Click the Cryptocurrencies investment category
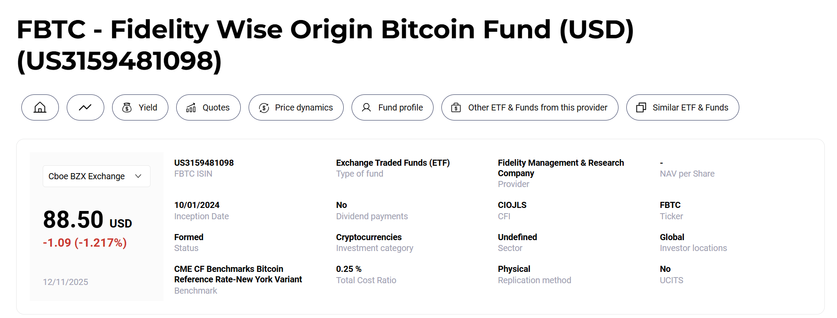 (369, 237)
